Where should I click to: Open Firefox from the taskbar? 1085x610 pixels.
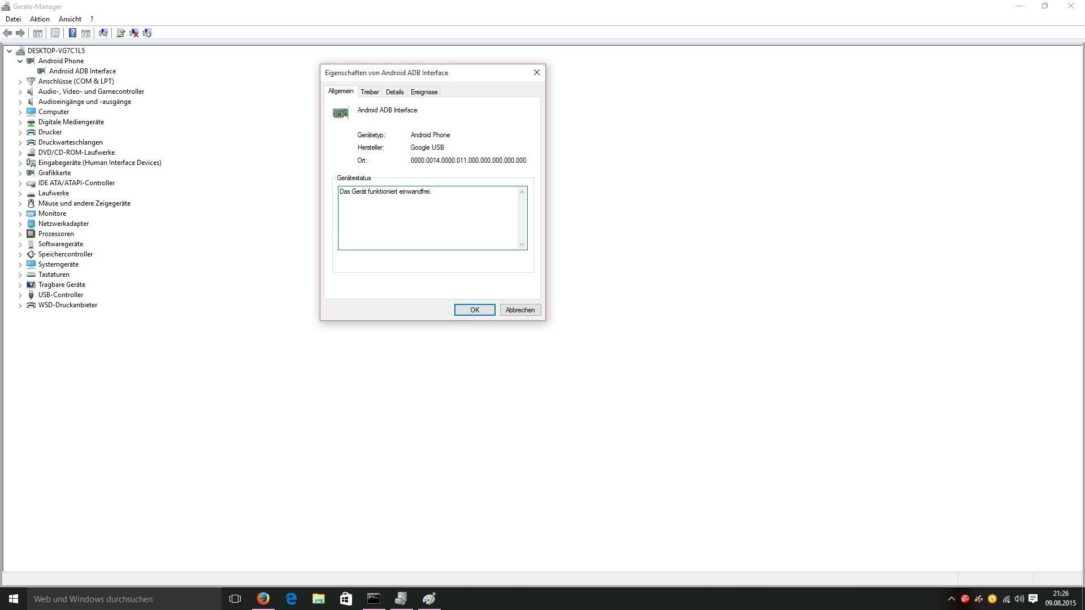pos(263,599)
